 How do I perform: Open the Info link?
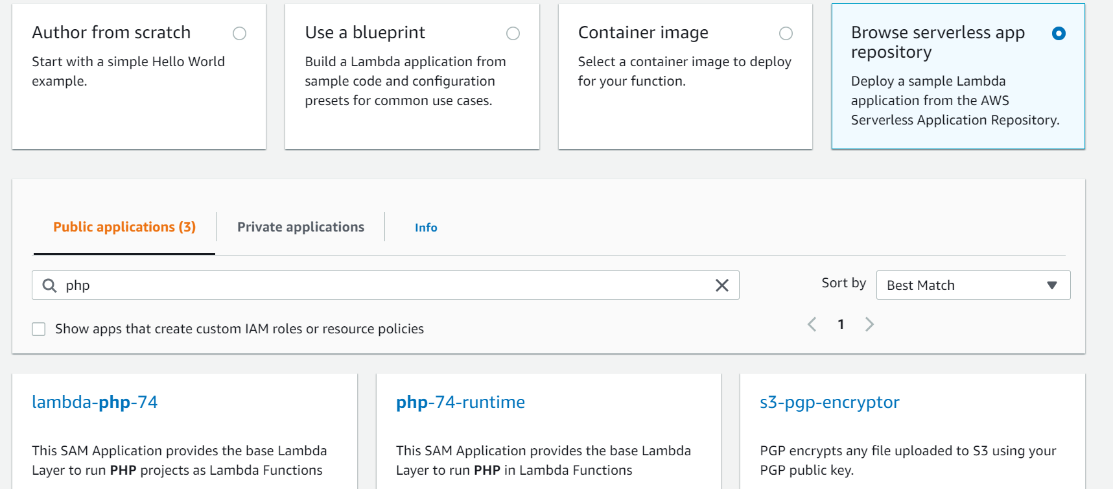coord(426,228)
